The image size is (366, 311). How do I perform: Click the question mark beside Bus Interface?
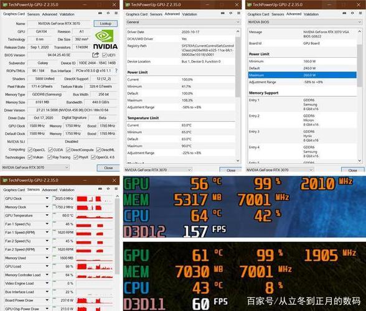click(116, 70)
